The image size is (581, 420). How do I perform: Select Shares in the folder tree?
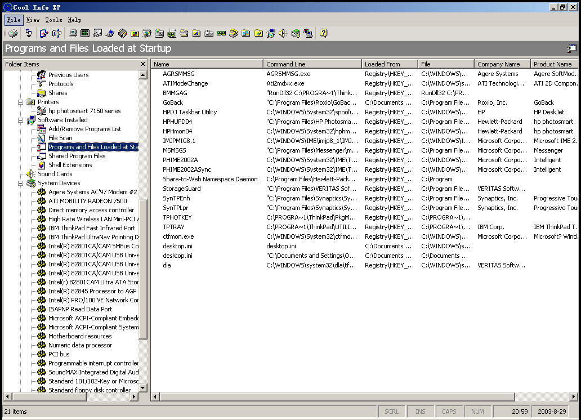coord(58,93)
